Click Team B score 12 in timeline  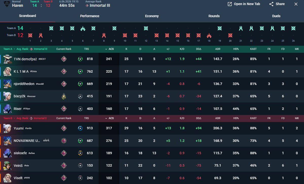pos(20,35)
